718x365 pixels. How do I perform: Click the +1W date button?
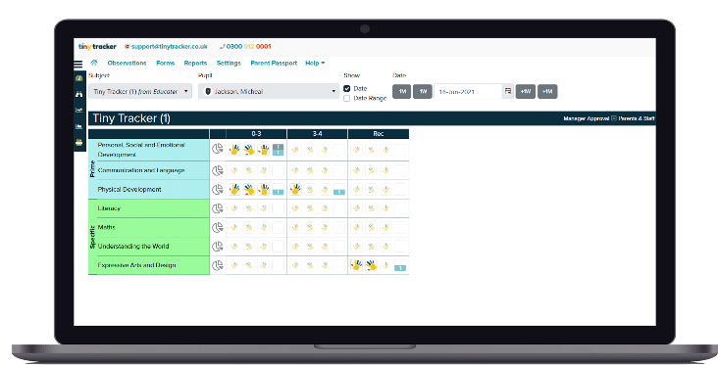point(525,91)
